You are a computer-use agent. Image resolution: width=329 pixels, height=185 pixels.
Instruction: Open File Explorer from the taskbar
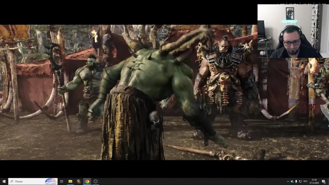coord(70,181)
